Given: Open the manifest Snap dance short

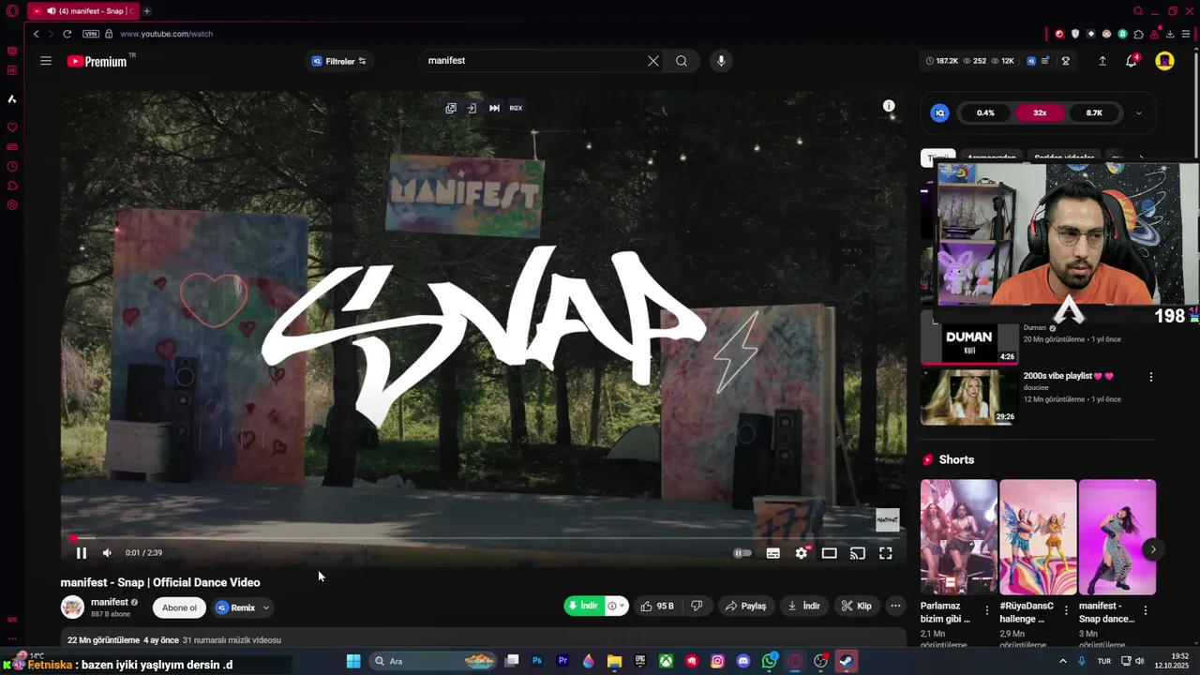Looking at the screenshot, I should coord(1117,537).
